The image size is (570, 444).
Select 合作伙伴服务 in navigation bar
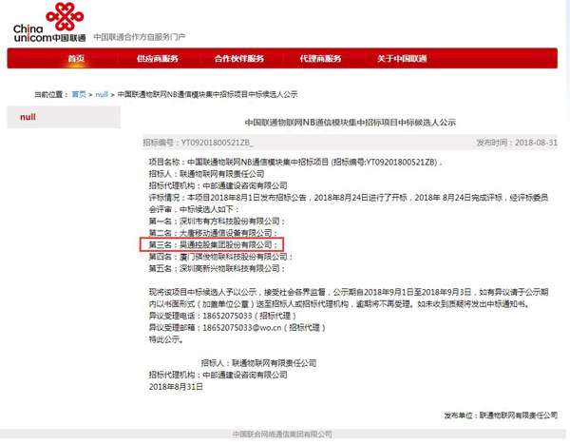click(239, 59)
